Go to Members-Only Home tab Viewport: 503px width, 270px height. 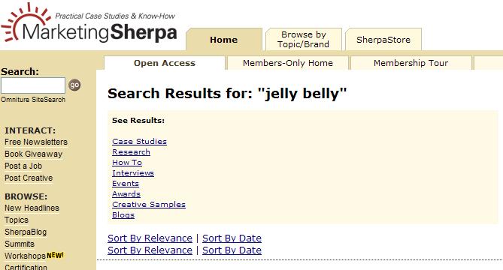coord(288,63)
